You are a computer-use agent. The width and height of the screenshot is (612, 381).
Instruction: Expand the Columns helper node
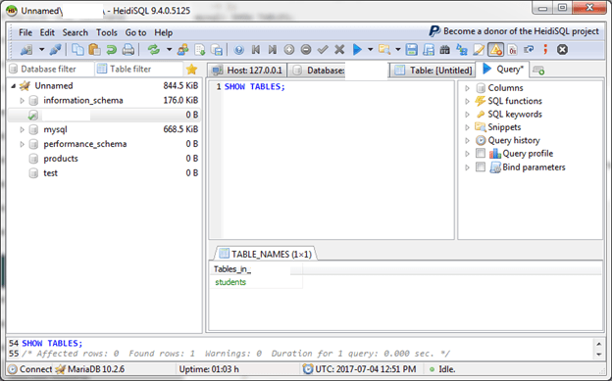467,88
